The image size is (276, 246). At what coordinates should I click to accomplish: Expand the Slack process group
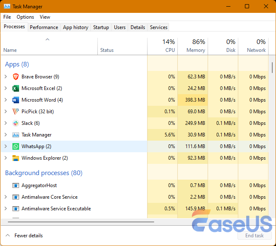(5, 123)
